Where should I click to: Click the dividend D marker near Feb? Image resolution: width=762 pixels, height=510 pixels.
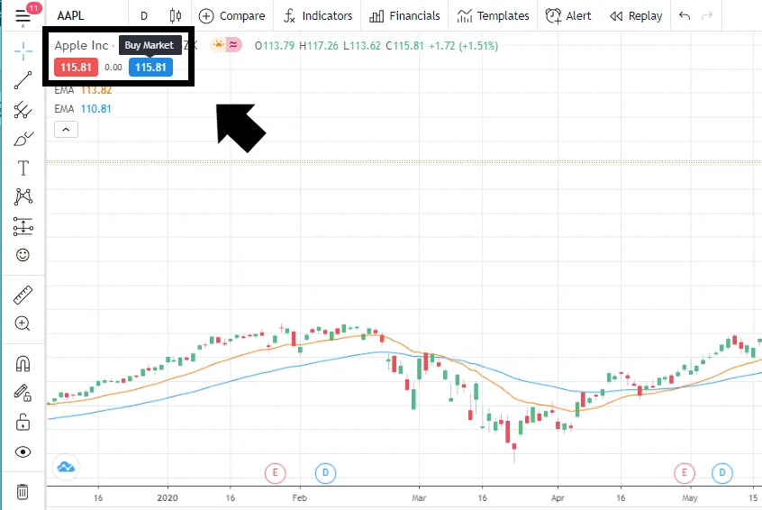pyautogui.click(x=325, y=472)
